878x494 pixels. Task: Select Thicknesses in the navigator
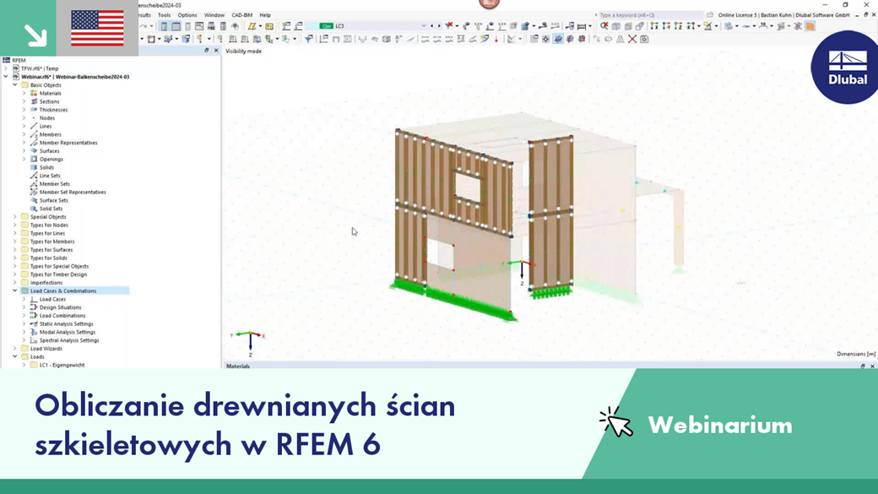coord(53,110)
